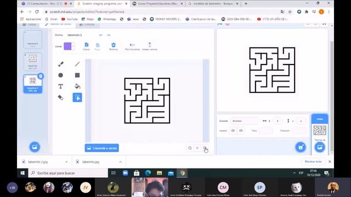The width and height of the screenshot is (351, 197).
Task: Click choose-a-backdrop button in stage pane
Action: click(x=320, y=147)
